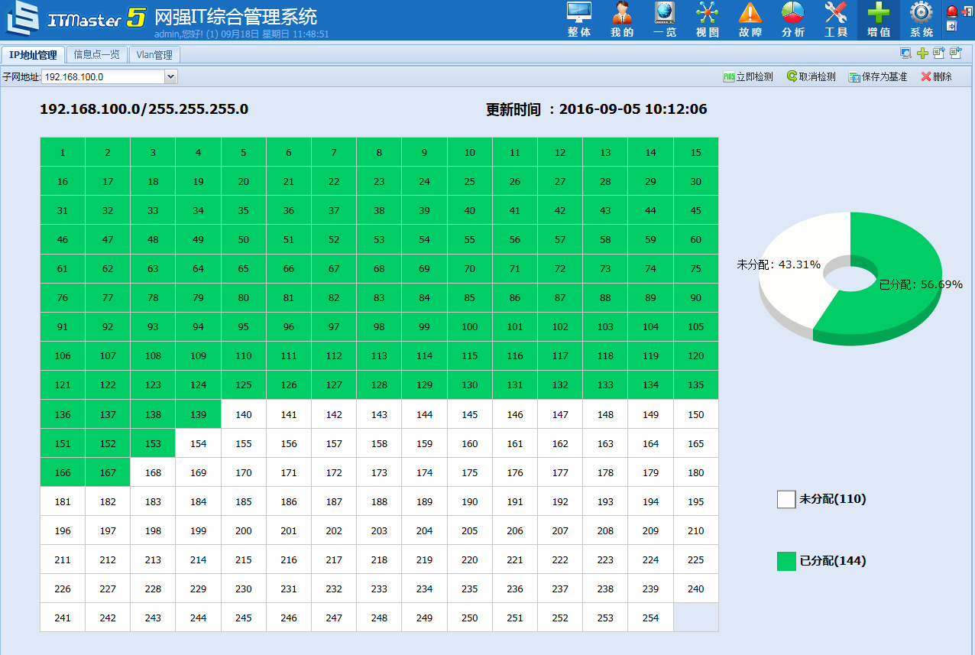Switch to the IP地址管理 tab
The image size is (975, 655).
33,55
